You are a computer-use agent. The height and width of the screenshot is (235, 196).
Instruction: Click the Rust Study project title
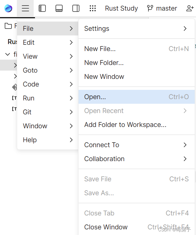(x=121, y=8)
